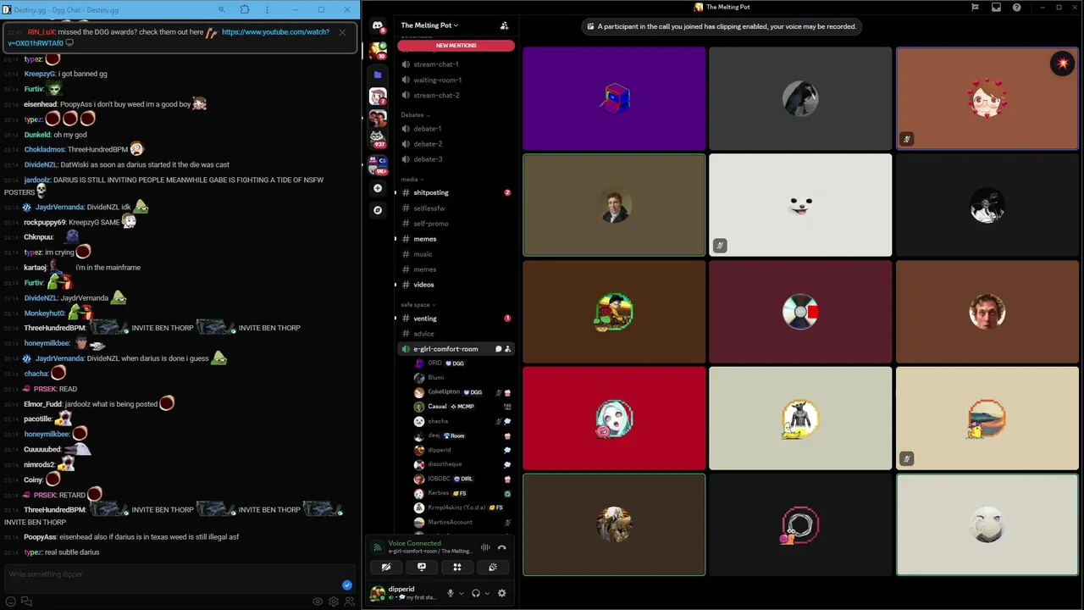Open the videos channel
This screenshot has width=1084, height=610.
tap(456, 285)
